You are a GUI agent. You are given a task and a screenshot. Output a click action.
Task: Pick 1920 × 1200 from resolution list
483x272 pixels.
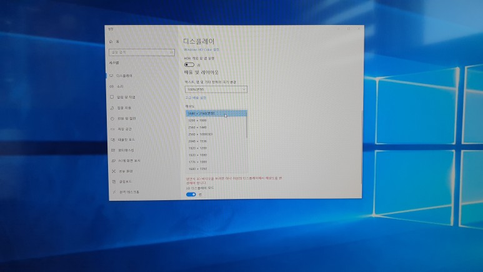tap(198, 148)
